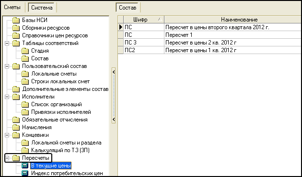Image resolution: width=302 pixels, height=177 pixels.
Task: Click the Калькуляций по ТЗ (ЗП) folder icon
Action: 25,151
